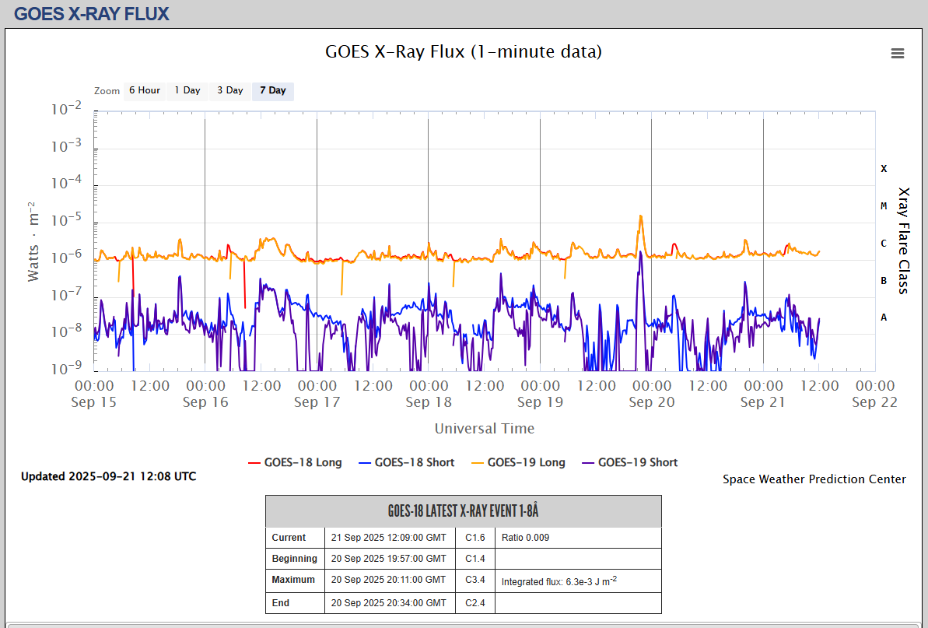The width and height of the screenshot is (928, 628).
Task: Click the Current row timestamp cell
Action: pyautogui.click(x=389, y=538)
